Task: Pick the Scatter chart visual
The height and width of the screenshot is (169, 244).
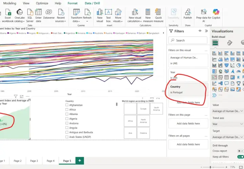Action: (232, 65)
